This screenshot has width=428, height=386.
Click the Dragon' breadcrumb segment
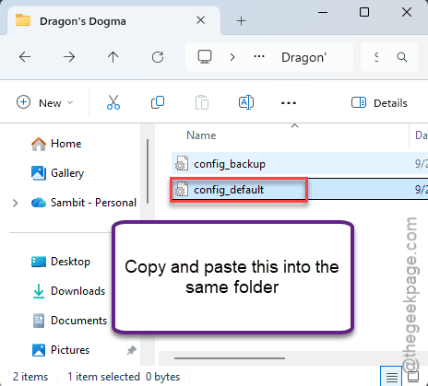[303, 57]
